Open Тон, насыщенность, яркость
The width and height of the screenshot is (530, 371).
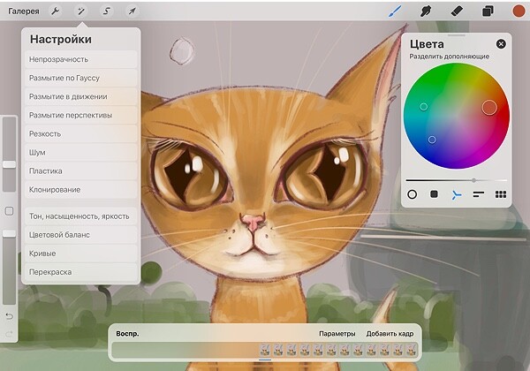80,216
